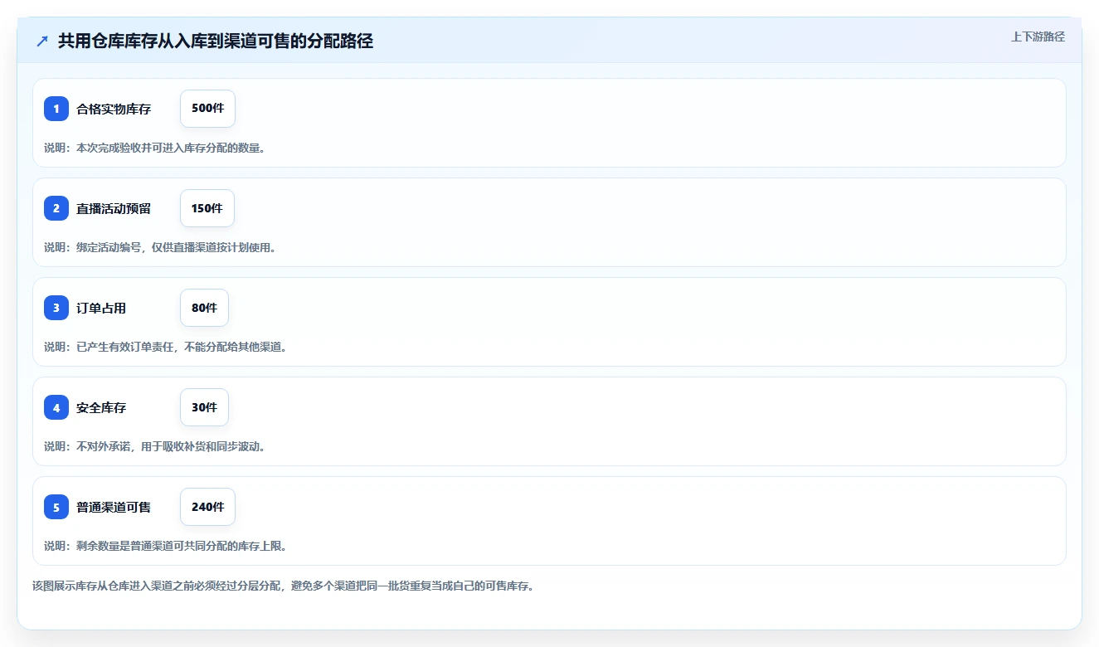
Task: Click the 500件 quantity chip
Action: tap(207, 109)
